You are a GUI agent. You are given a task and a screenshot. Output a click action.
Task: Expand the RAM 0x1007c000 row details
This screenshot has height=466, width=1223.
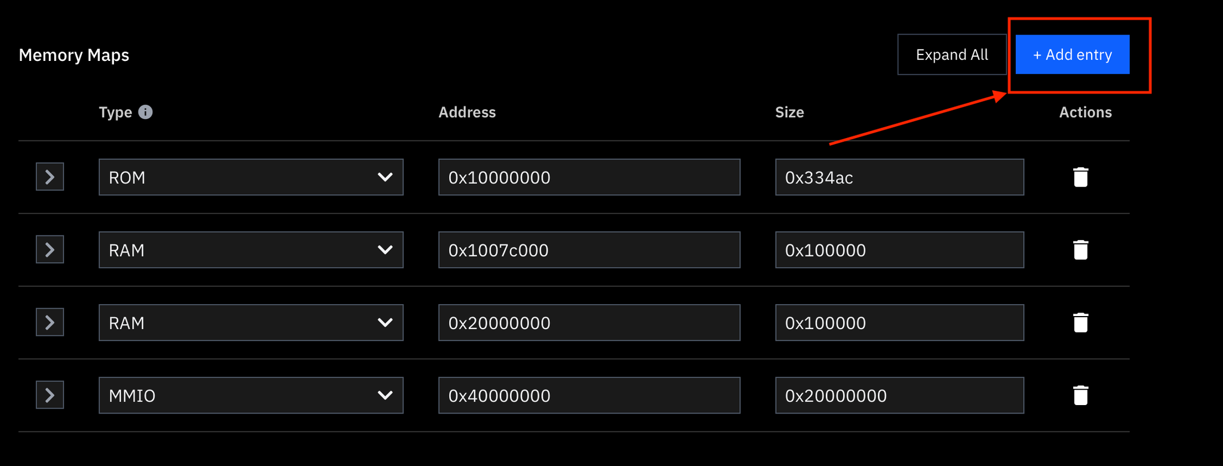click(50, 250)
